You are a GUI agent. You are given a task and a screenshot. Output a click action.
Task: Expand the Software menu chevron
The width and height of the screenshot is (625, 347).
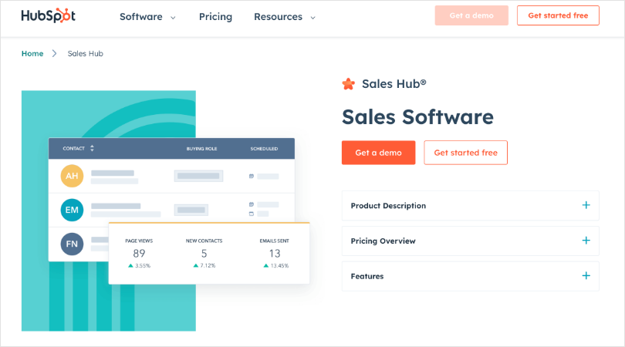[173, 18]
